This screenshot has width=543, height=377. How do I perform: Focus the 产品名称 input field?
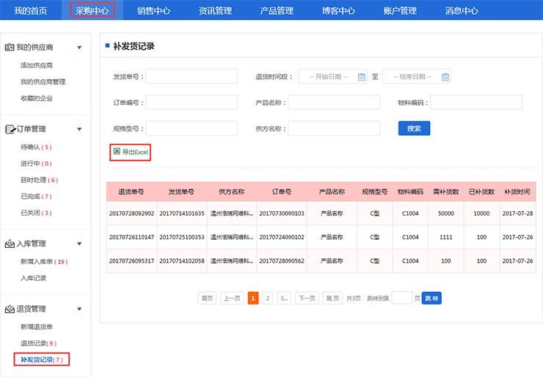pyautogui.click(x=334, y=103)
